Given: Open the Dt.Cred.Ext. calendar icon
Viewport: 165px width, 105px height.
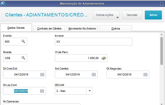Looking at the screenshot, I should (x=42, y=75).
